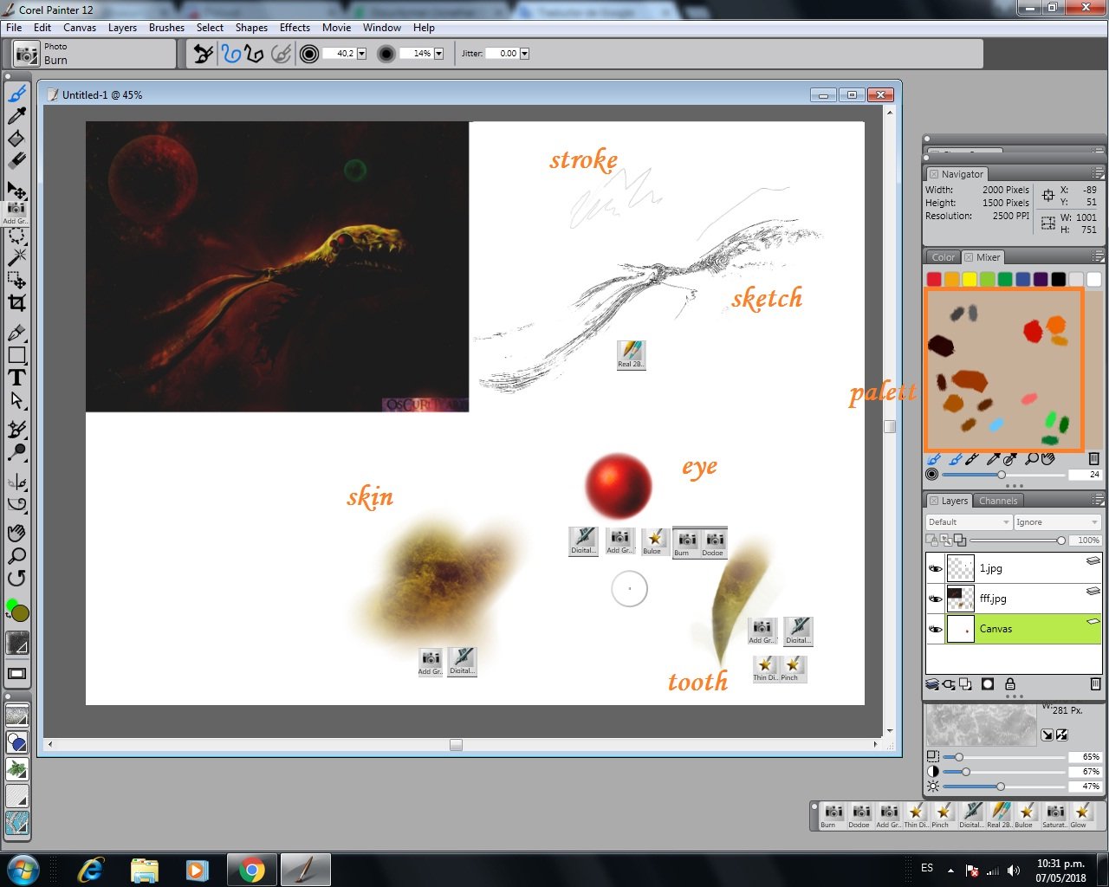Open the Navigator panel options menu
1109x887 pixels.
(1098, 174)
